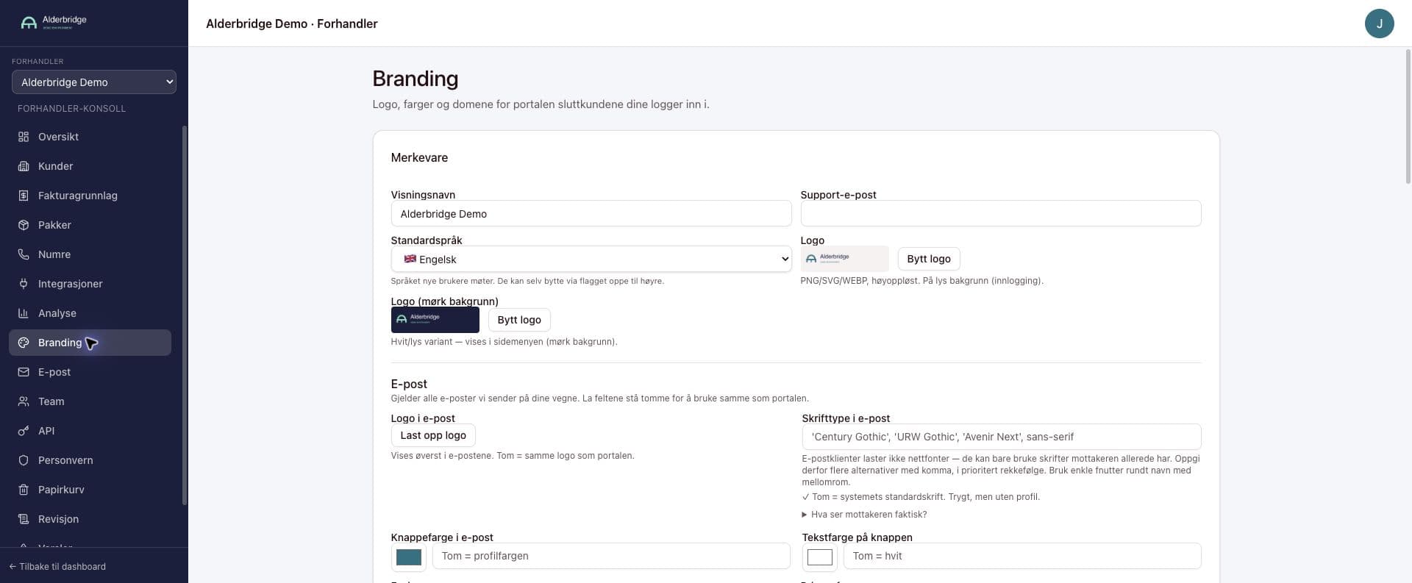Click the FORHANDLER-KONSOLL sidebar label
The width and height of the screenshot is (1412, 583).
(71, 109)
